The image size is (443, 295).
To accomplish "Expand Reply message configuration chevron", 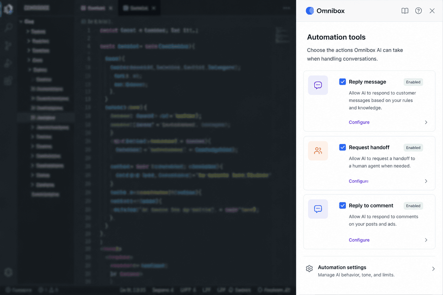I will coord(426,122).
